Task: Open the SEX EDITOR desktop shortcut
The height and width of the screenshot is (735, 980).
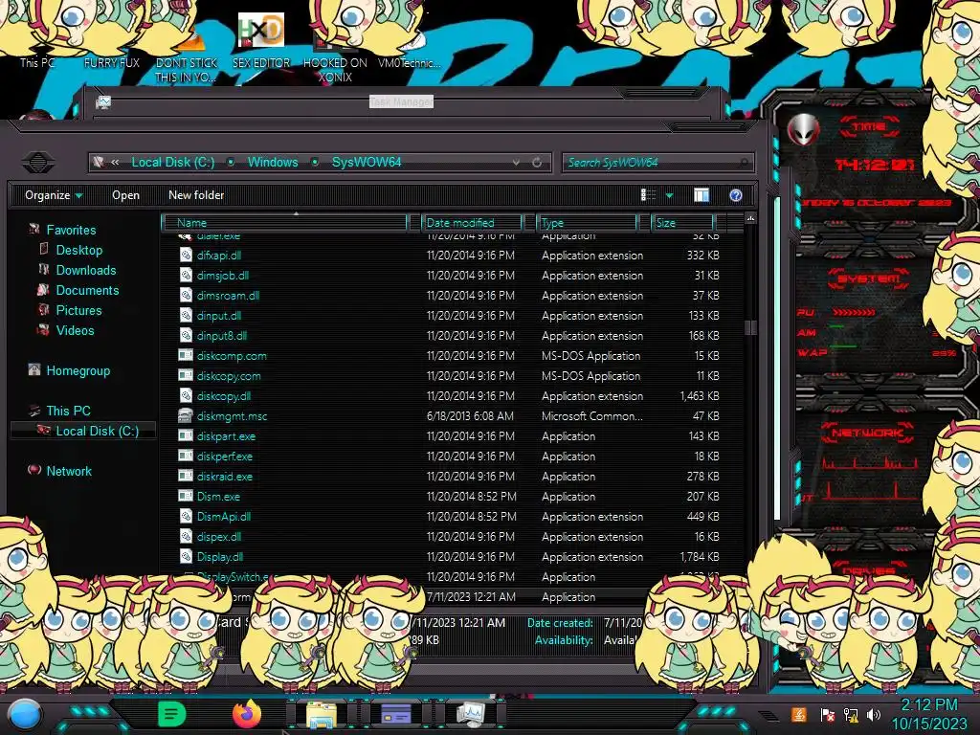Action: click(261, 40)
